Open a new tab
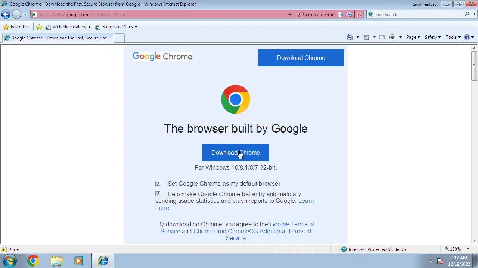This screenshot has width=478, height=268. pyautogui.click(x=119, y=38)
